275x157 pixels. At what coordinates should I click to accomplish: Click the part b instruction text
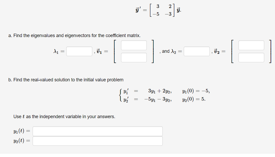point(68,80)
